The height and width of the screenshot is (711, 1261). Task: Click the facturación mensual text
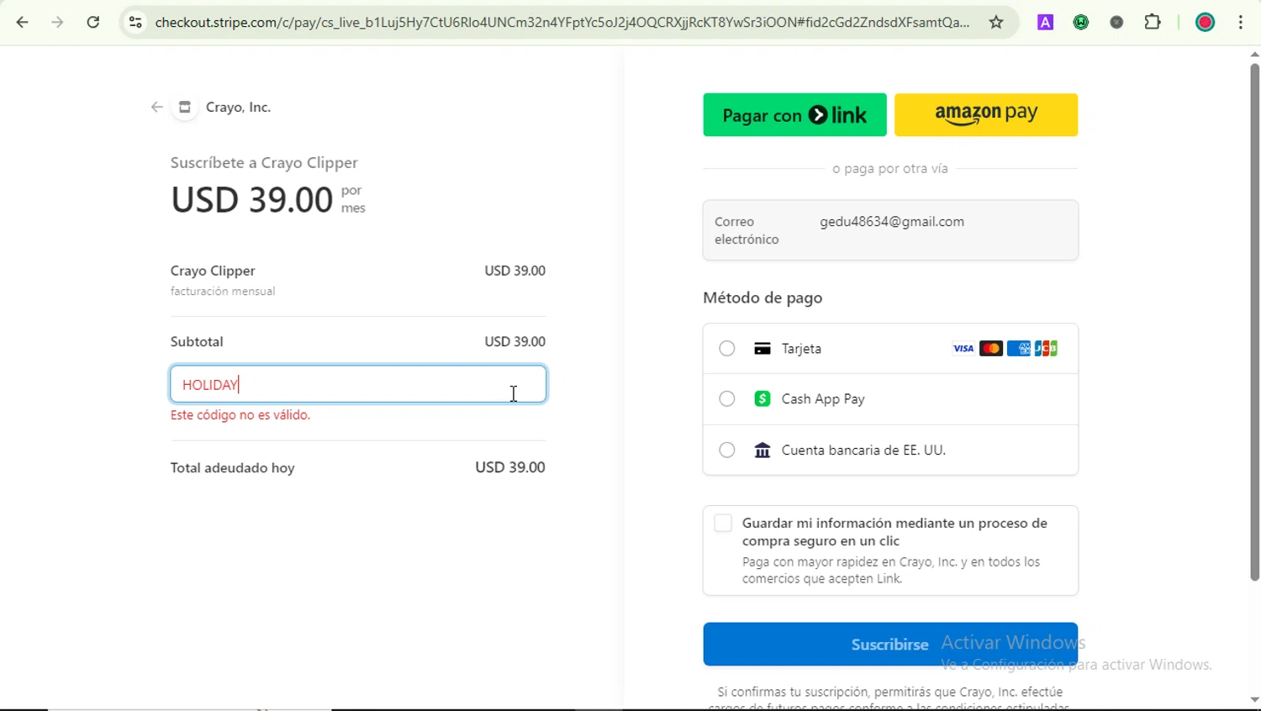click(223, 292)
